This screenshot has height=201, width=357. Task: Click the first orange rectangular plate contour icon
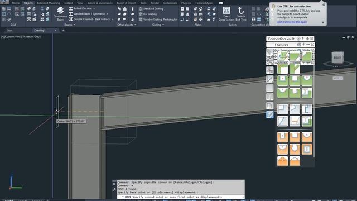(x=283, y=137)
